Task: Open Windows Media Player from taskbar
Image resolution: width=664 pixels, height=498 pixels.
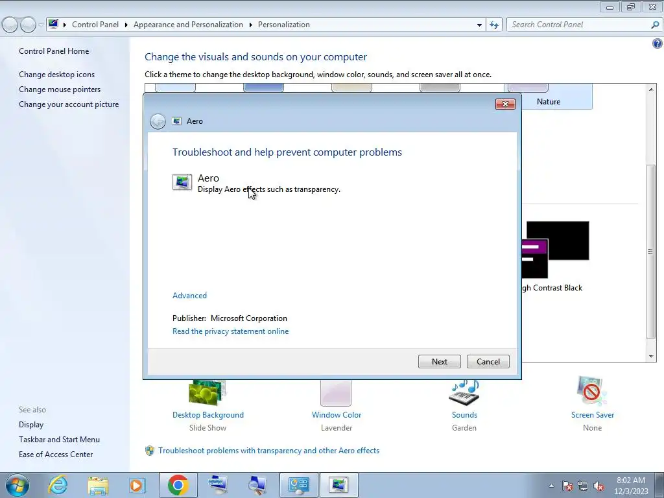Action: pyautogui.click(x=137, y=485)
